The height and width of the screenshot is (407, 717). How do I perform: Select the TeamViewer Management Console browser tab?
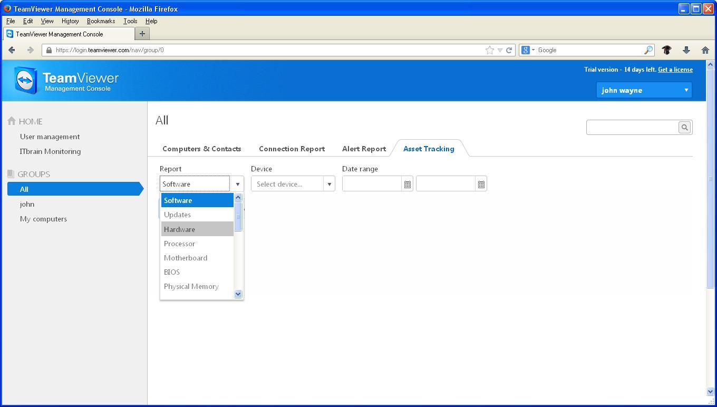[69, 34]
